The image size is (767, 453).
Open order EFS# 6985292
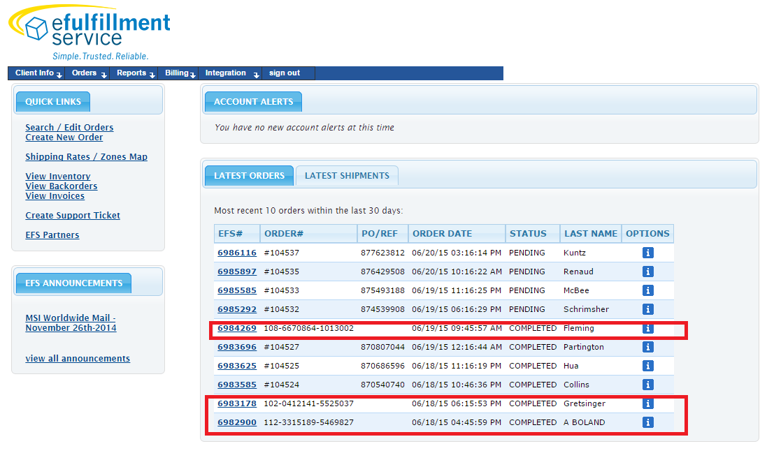point(237,309)
